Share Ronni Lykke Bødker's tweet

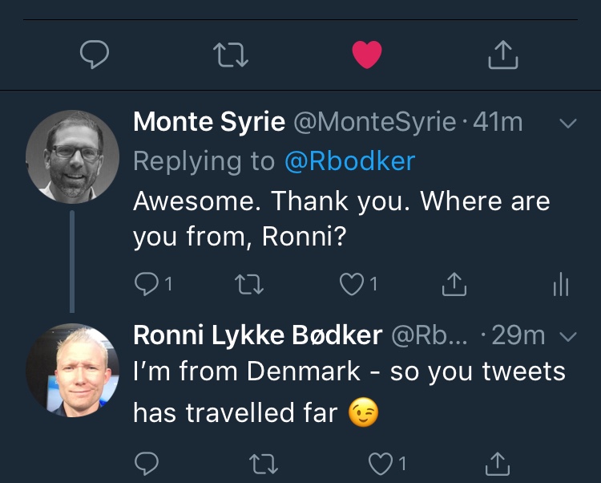click(498, 463)
